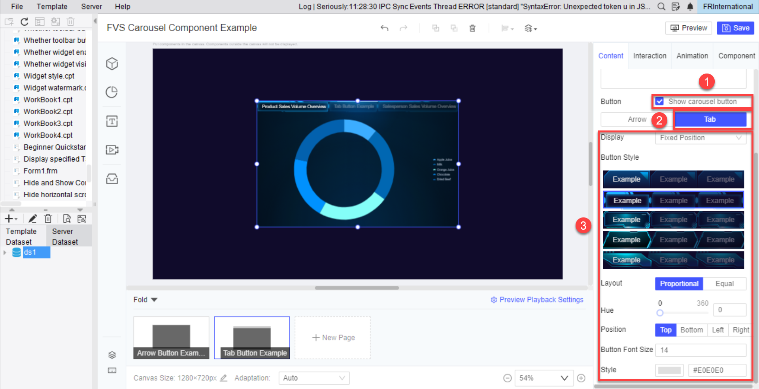
Task: Click the undo arrow
Action: pos(384,28)
